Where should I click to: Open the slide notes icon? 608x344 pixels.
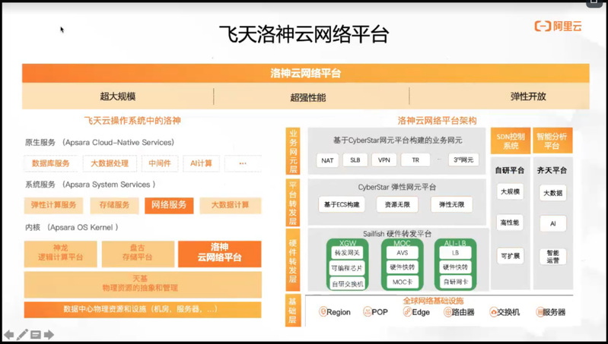click(35, 334)
